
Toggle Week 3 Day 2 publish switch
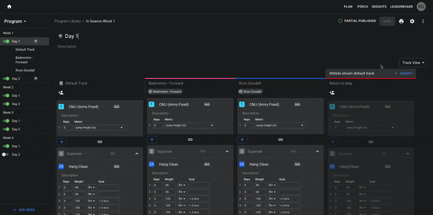pyautogui.click(x=6, y=129)
